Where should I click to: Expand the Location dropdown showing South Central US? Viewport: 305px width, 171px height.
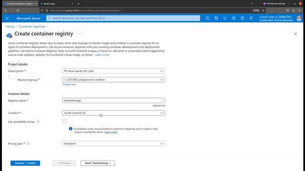[x=113, y=113]
